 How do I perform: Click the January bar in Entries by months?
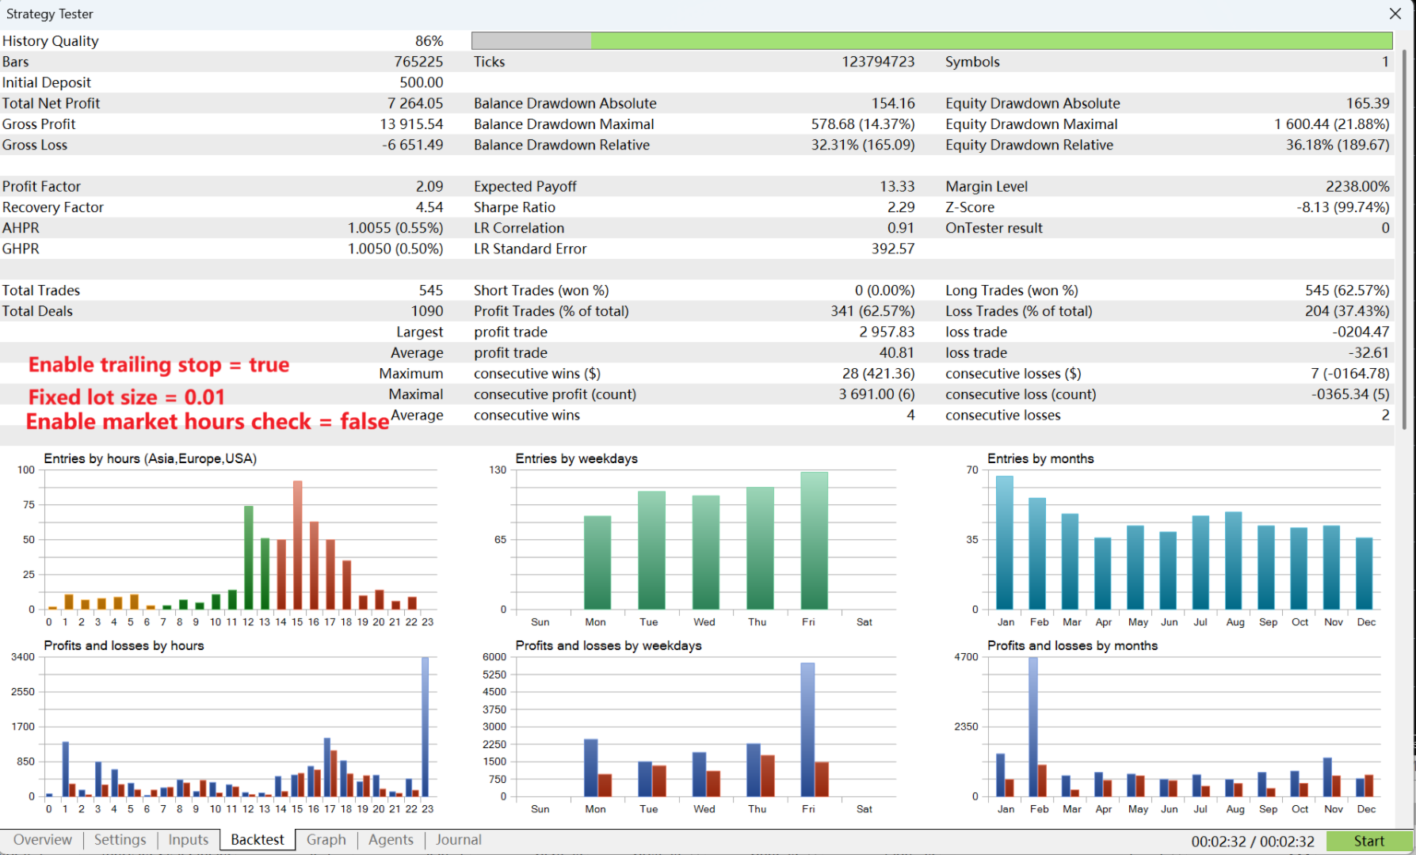pyautogui.click(x=1005, y=543)
